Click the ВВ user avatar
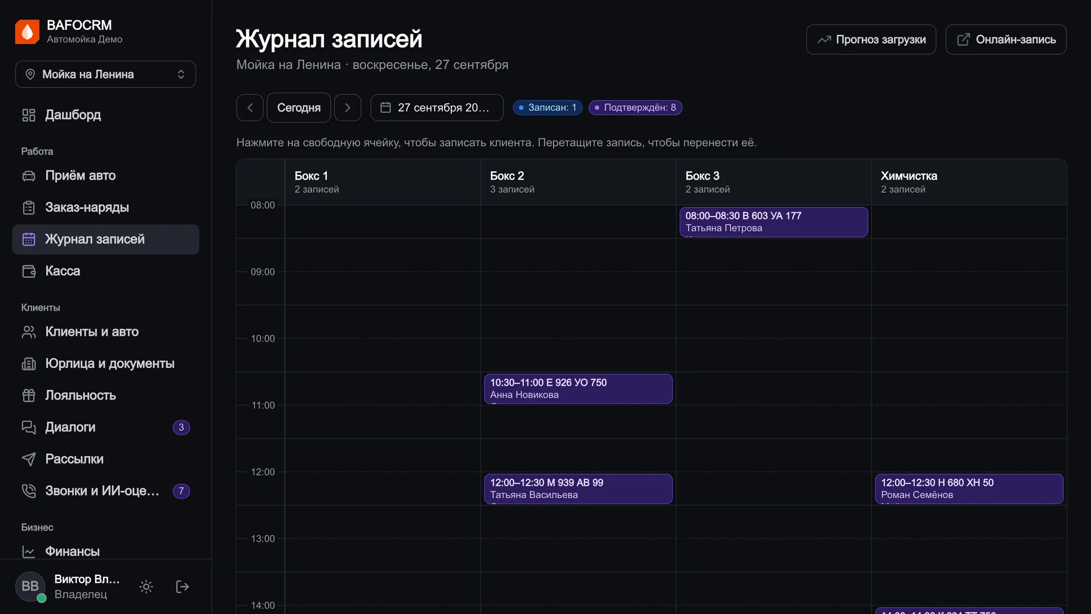The image size is (1091, 614). [30, 587]
